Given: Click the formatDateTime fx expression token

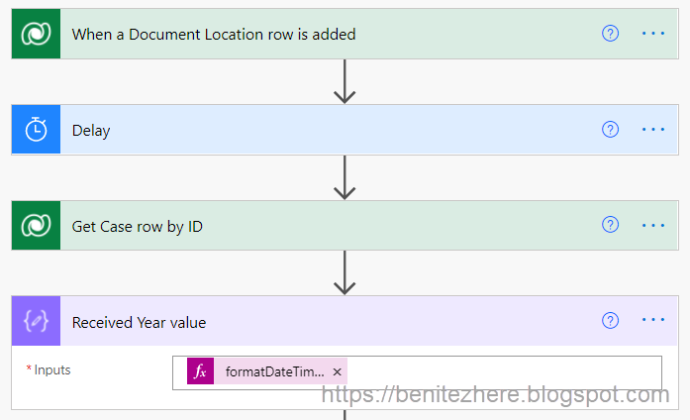Looking at the screenshot, I should [x=266, y=371].
